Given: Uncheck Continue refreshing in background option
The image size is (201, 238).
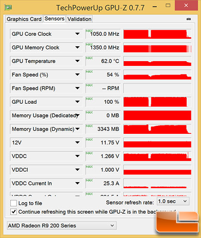Looking at the screenshot, I should click(13, 212).
